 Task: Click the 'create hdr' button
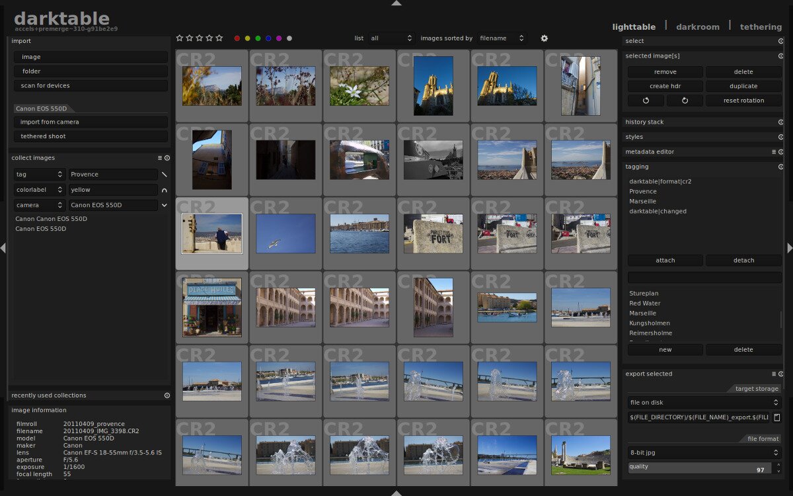pos(665,85)
